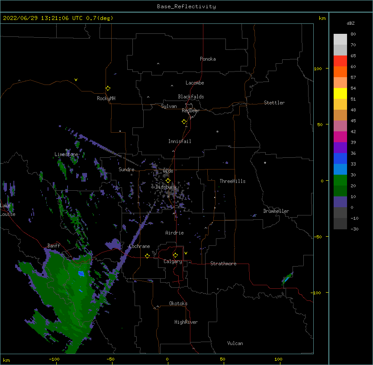Click the HighRiver city label
Screen dimensions: 373x365
[186, 322]
